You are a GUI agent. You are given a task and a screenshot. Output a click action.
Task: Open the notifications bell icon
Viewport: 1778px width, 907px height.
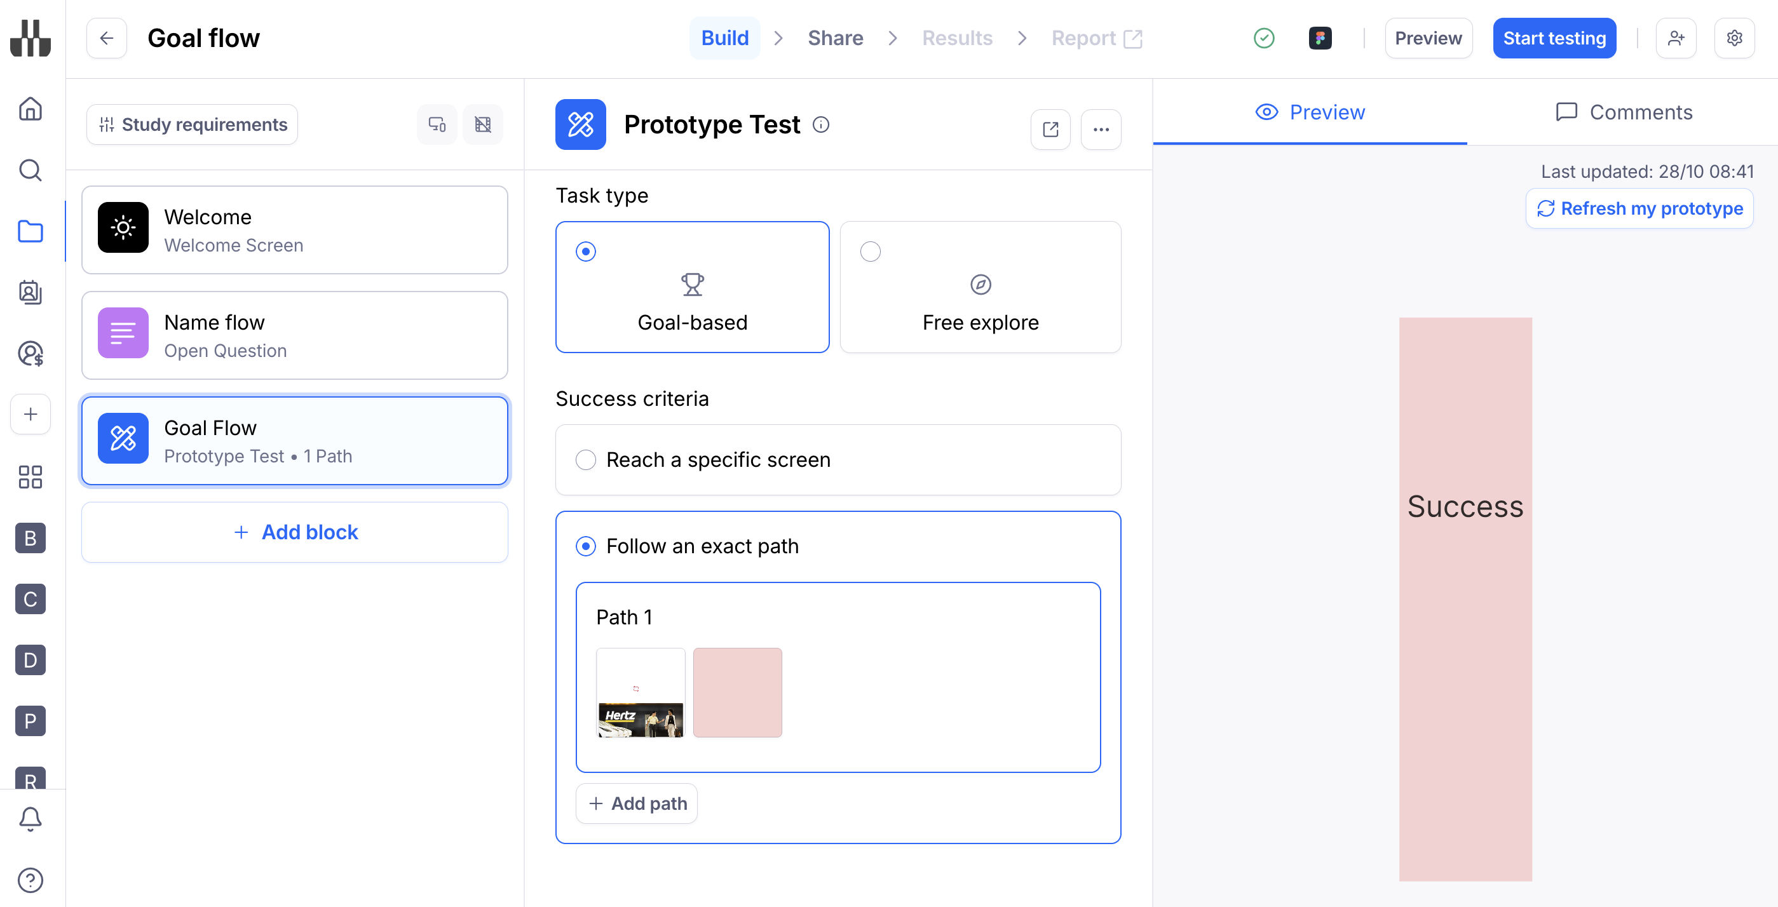(31, 819)
